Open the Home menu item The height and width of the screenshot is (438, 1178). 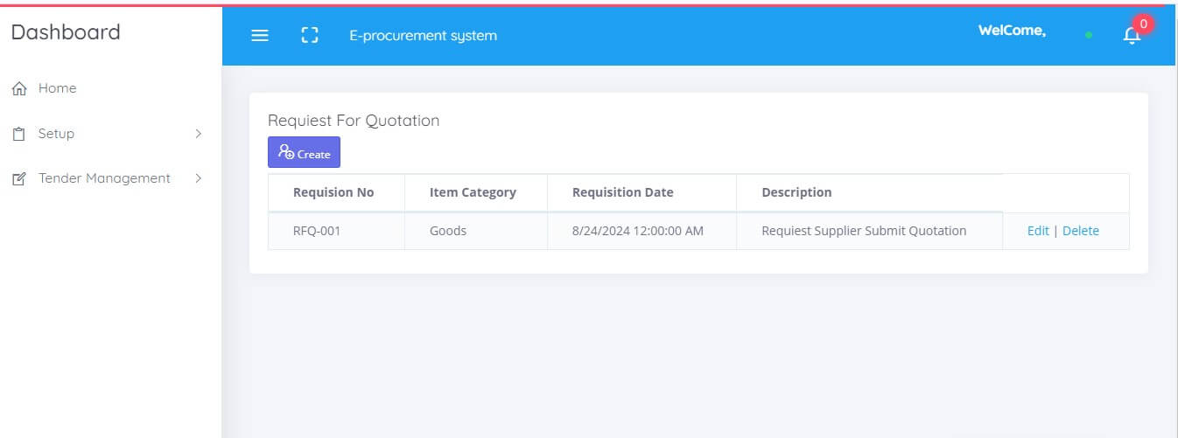[57, 88]
